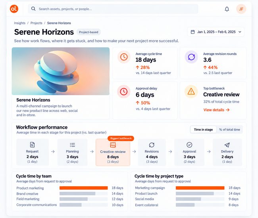The width and height of the screenshot is (258, 218).
Task: Open the JF user avatar menu
Action: [x=241, y=9]
